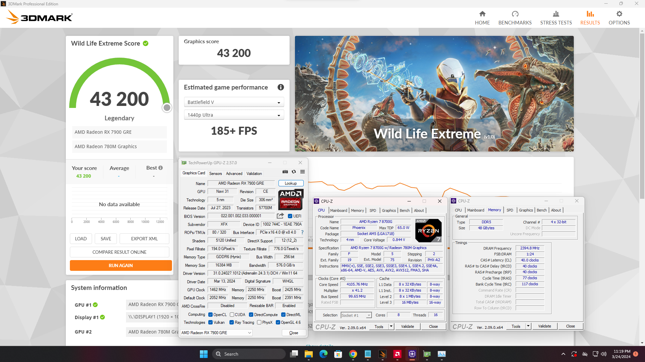
Task: Click the Ryzen 7 logo in CPU-Z
Action: click(428, 231)
